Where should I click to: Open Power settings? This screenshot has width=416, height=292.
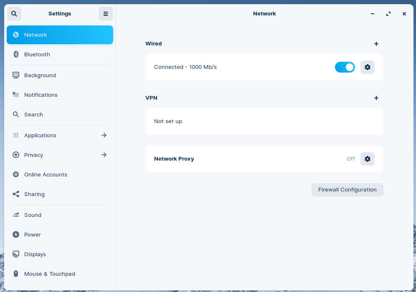(x=33, y=234)
